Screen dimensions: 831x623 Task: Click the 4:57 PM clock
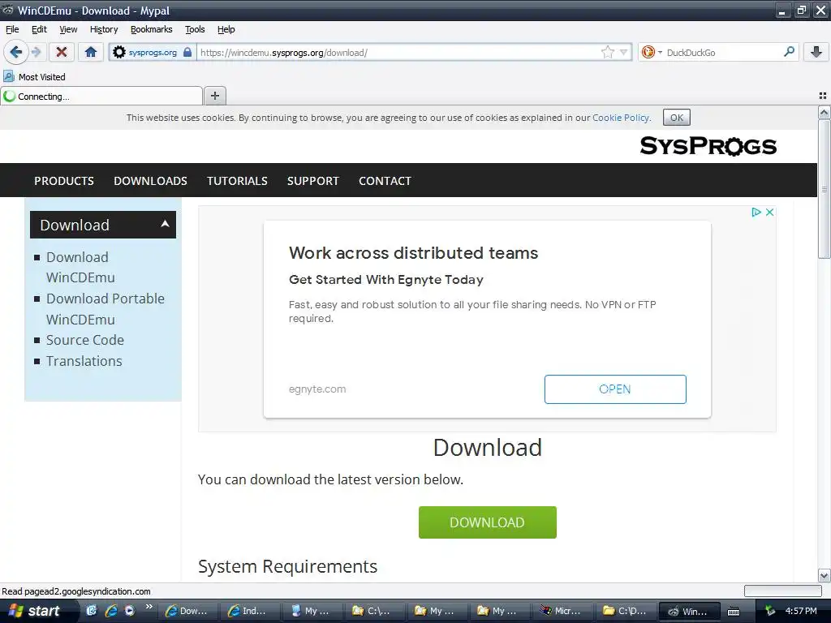coord(801,611)
